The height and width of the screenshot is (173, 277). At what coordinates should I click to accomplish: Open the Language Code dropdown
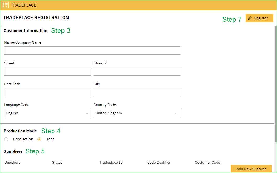[x=44, y=113]
